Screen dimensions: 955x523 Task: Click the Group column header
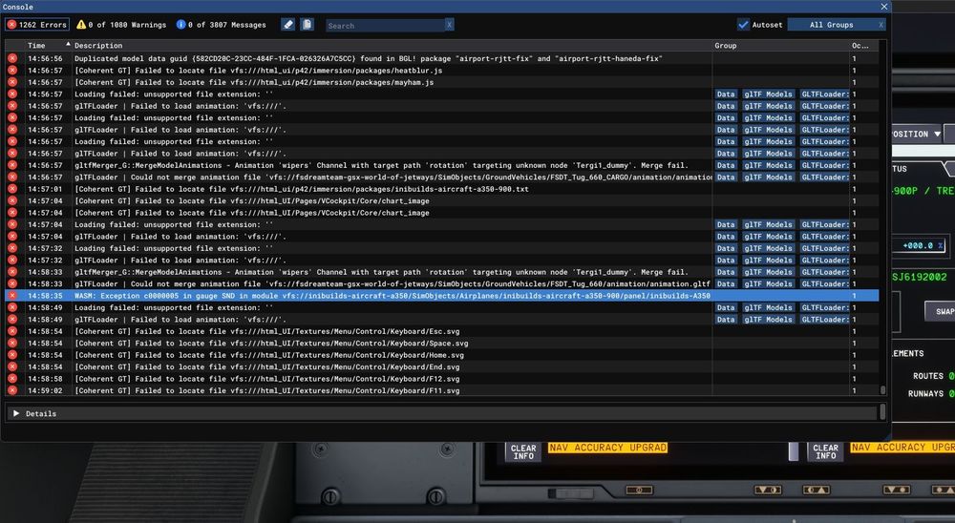(x=726, y=46)
